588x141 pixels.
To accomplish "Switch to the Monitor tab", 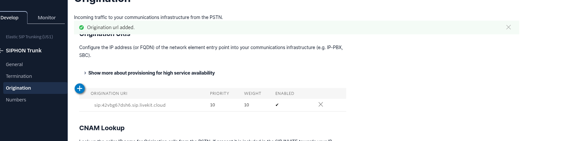I will [46, 18].
